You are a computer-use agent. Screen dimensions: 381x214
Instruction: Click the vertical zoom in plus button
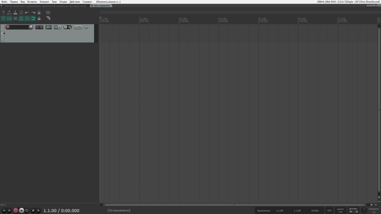click(379, 197)
